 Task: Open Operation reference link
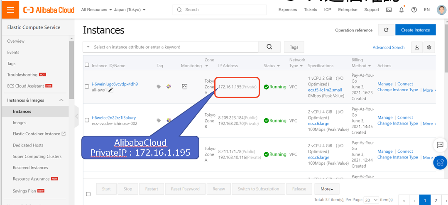[354, 30]
